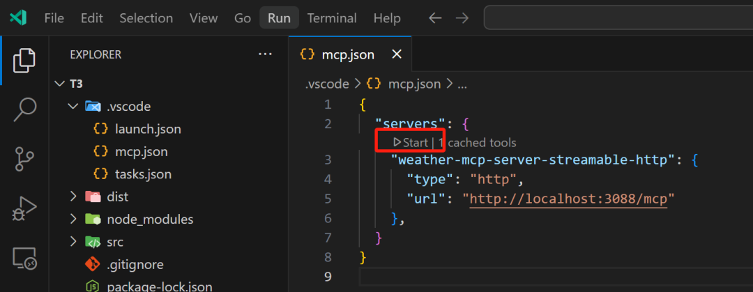This screenshot has height=292, width=753.
Task: Open the Run menu
Action: [279, 18]
